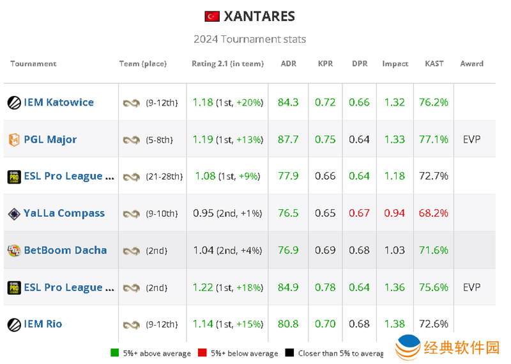Image resolution: width=511 pixels, height=364 pixels.
Task: Click the red 5%+ below average swatch
Action: [x=202, y=353]
